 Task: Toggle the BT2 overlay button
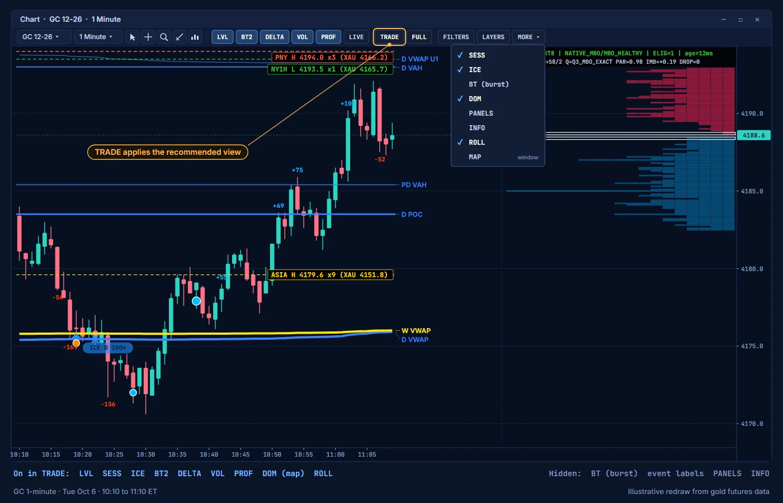[x=247, y=37]
